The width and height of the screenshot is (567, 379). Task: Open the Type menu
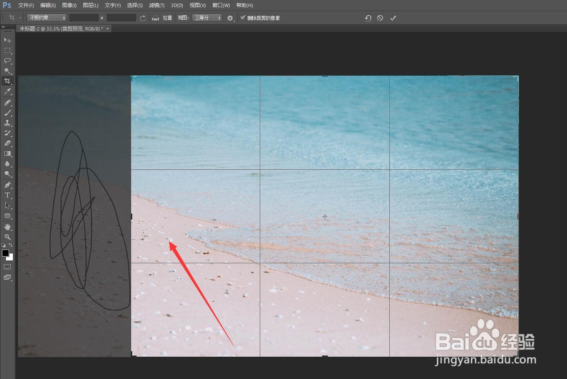[113, 5]
